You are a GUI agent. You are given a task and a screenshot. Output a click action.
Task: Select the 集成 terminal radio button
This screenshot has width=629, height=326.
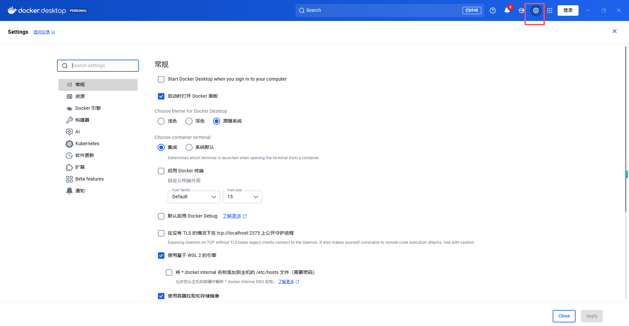tap(161, 147)
